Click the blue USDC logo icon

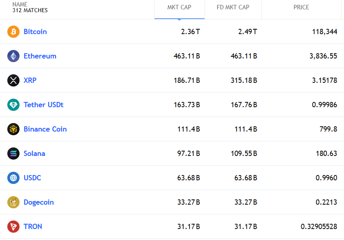[13, 178]
